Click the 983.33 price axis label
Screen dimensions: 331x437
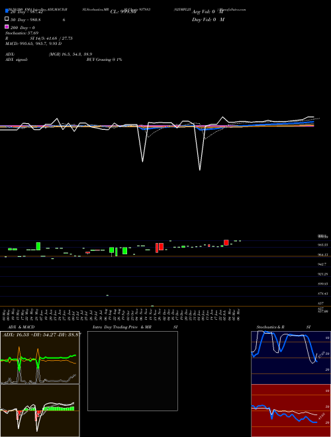pyautogui.click(x=322, y=245)
